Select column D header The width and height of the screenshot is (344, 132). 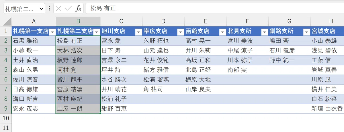coord(163,21)
